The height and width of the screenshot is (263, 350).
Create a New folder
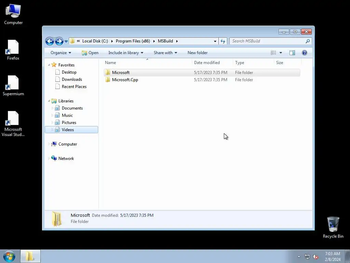pyautogui.click(x=198, y=53)
